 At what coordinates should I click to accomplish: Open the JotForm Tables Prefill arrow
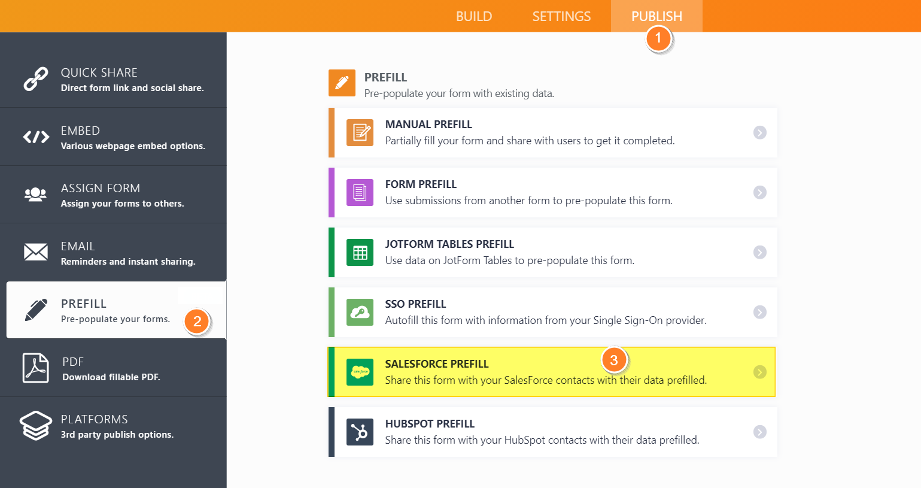click(x=760, y=252)
